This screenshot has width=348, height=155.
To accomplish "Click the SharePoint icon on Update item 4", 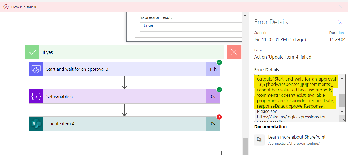I will [36, 124].
